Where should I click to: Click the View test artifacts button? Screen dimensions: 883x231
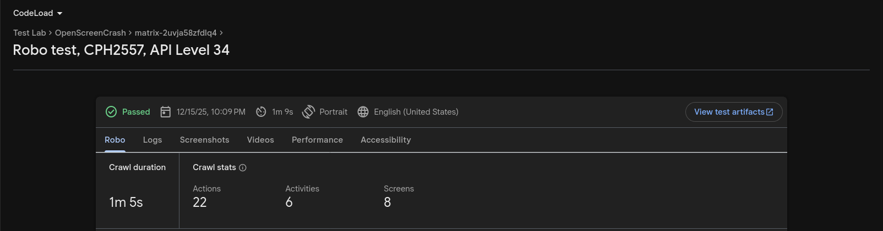(x=733, y=112)
